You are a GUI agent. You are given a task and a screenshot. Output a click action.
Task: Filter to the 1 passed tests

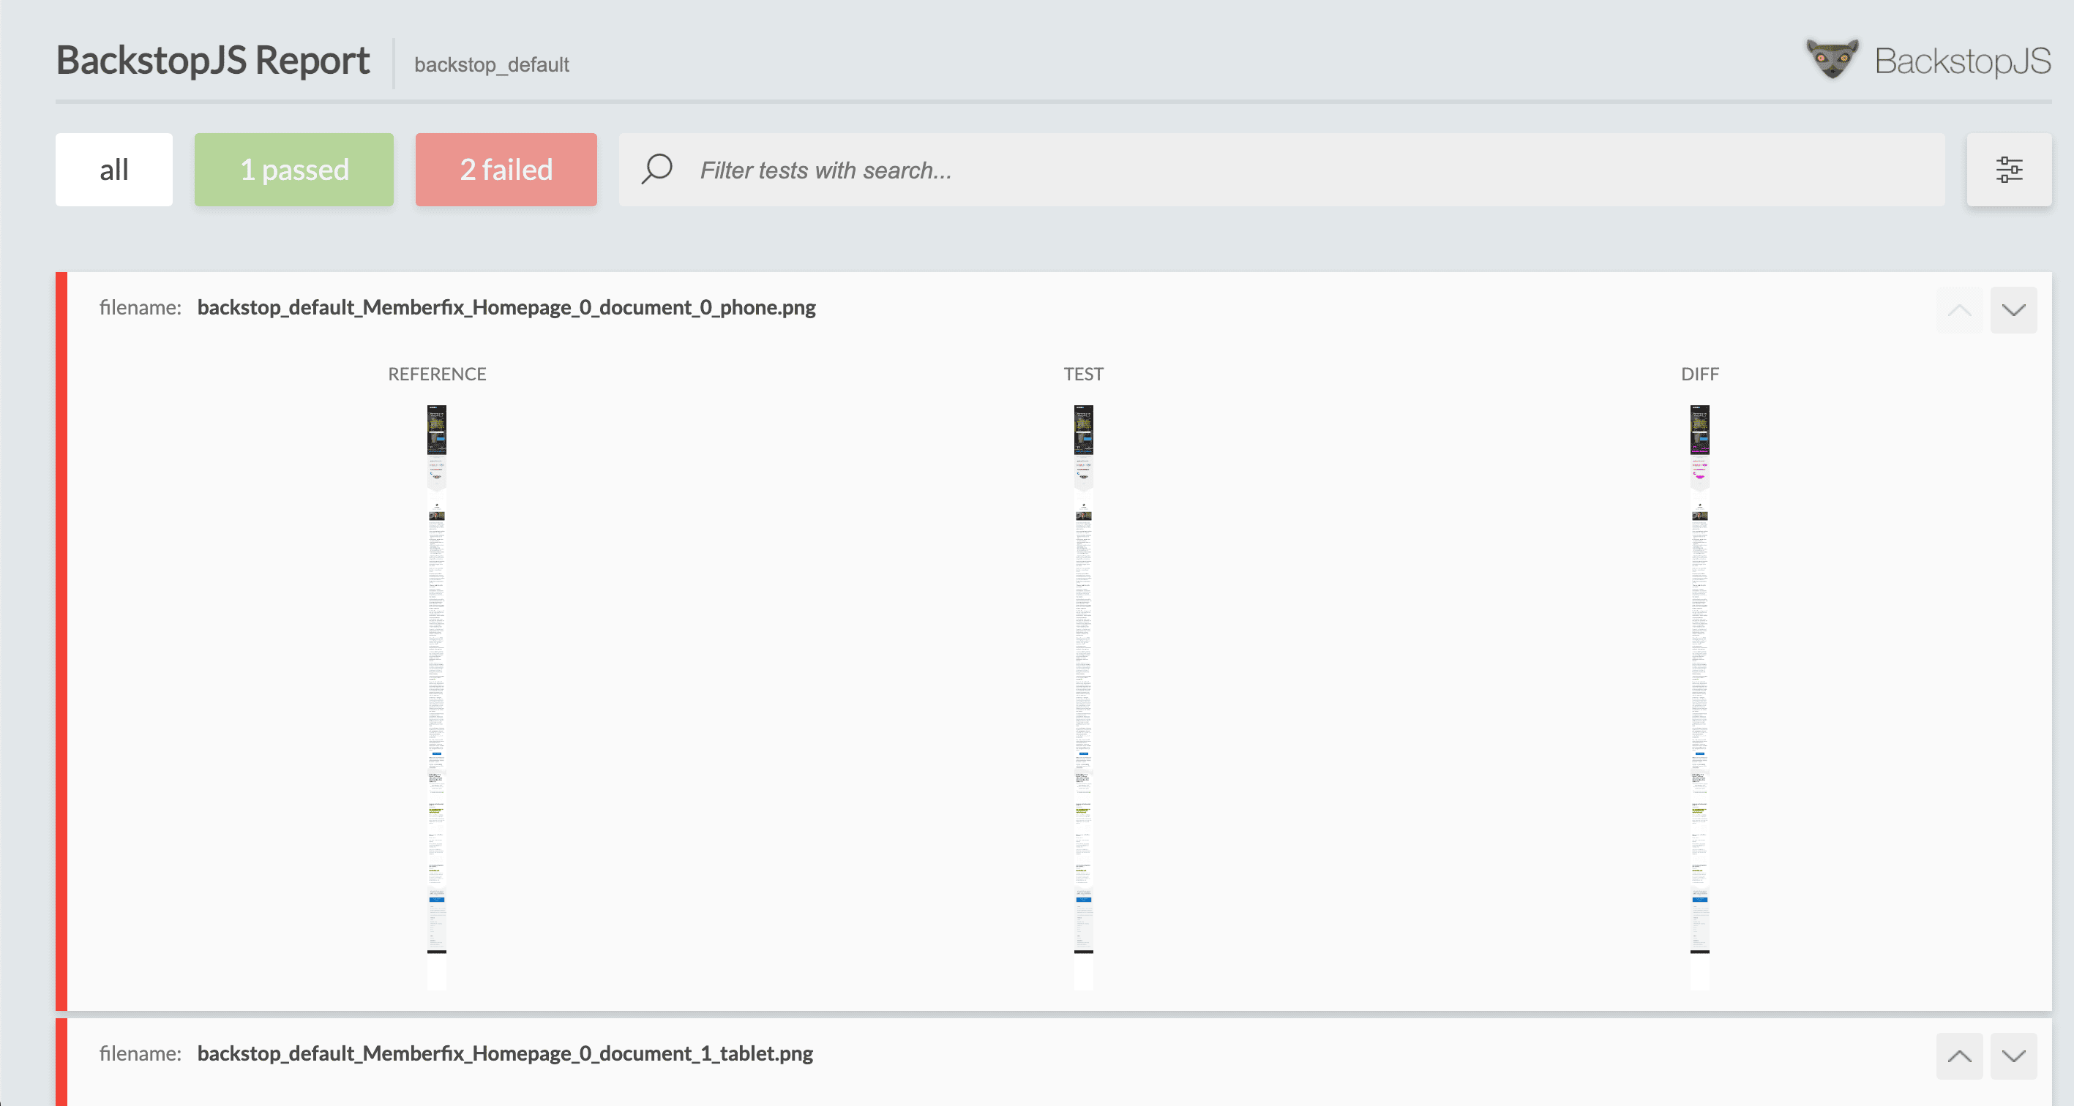pos(294,170)
